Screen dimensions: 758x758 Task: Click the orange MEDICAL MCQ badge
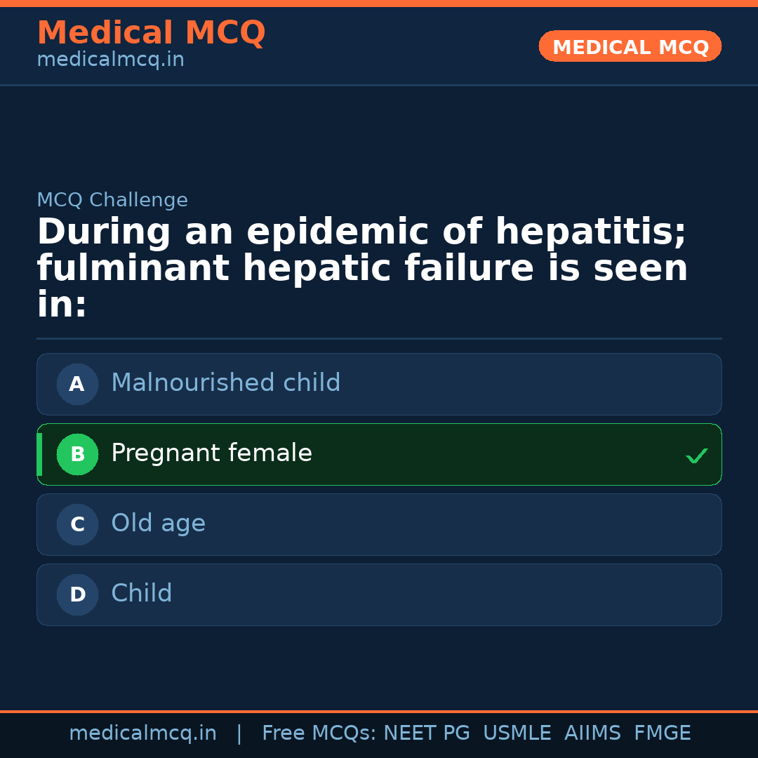(x=630, y=47)
